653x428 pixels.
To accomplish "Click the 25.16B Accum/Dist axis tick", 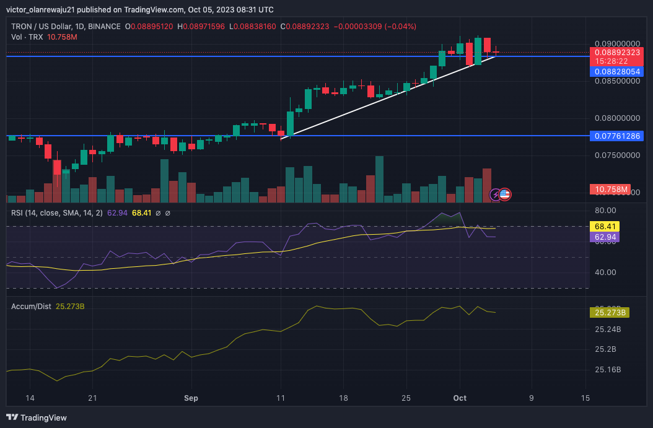I will (x=608, y=370).
